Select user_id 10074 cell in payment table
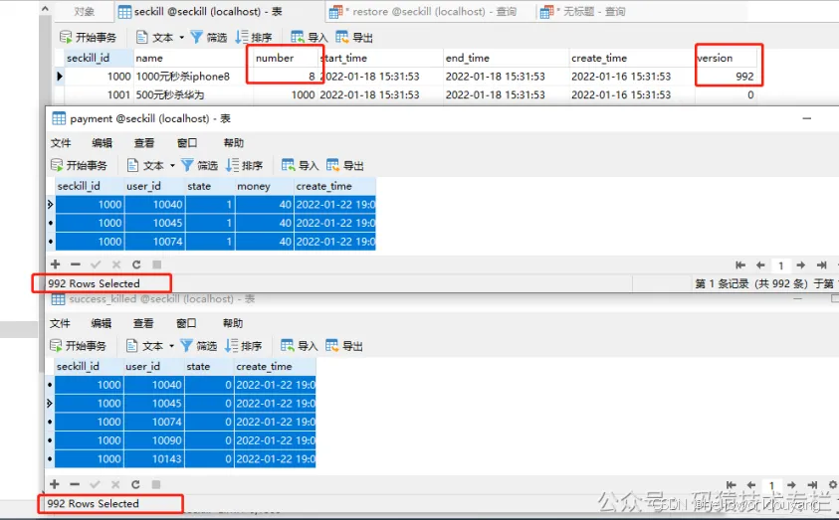 tap(154, 242)
